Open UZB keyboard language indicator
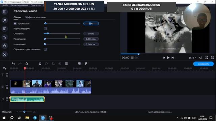 [x=194, y=118]
